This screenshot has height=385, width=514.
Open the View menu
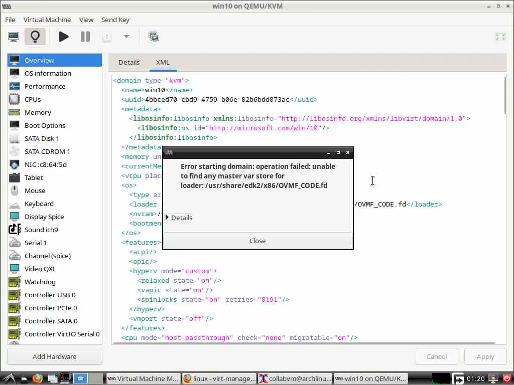[86, 20]
